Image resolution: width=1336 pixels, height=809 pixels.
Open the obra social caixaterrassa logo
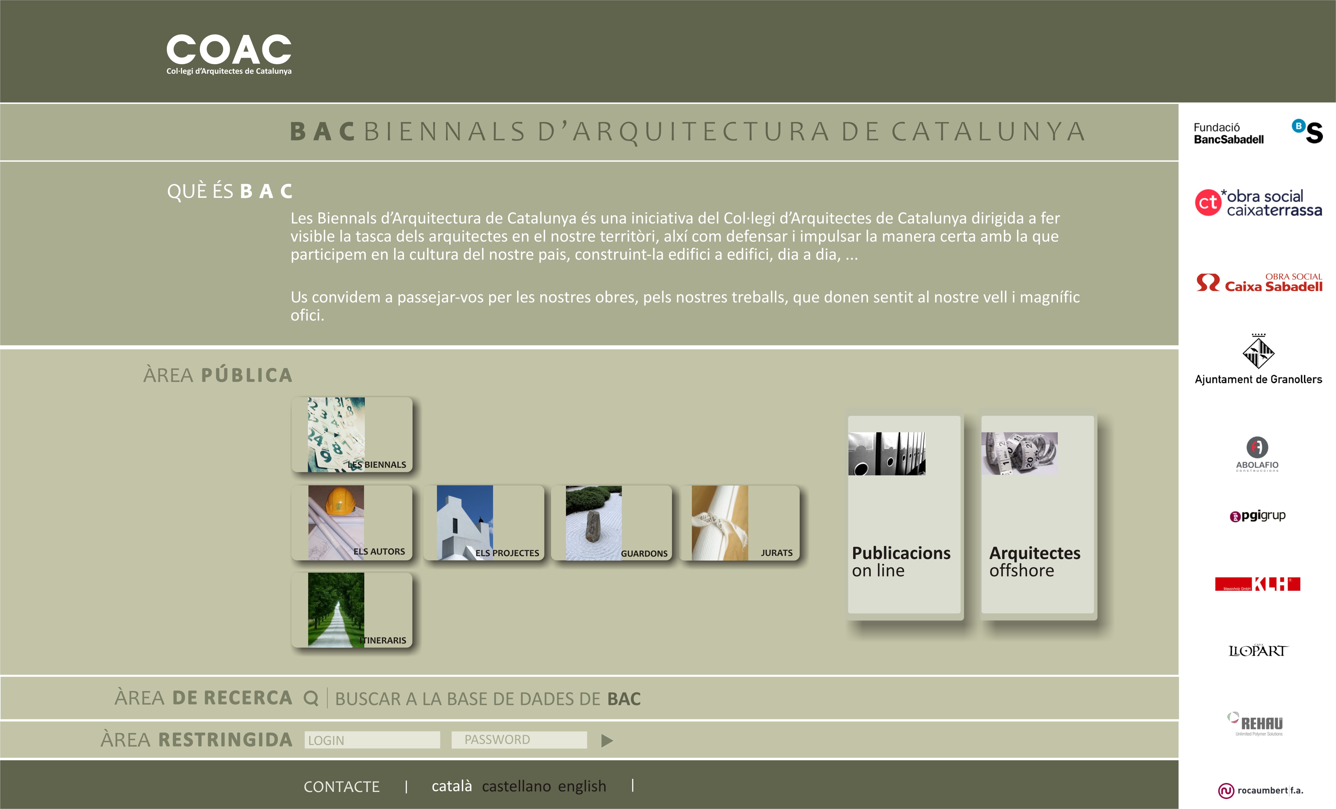point(1258,203)
